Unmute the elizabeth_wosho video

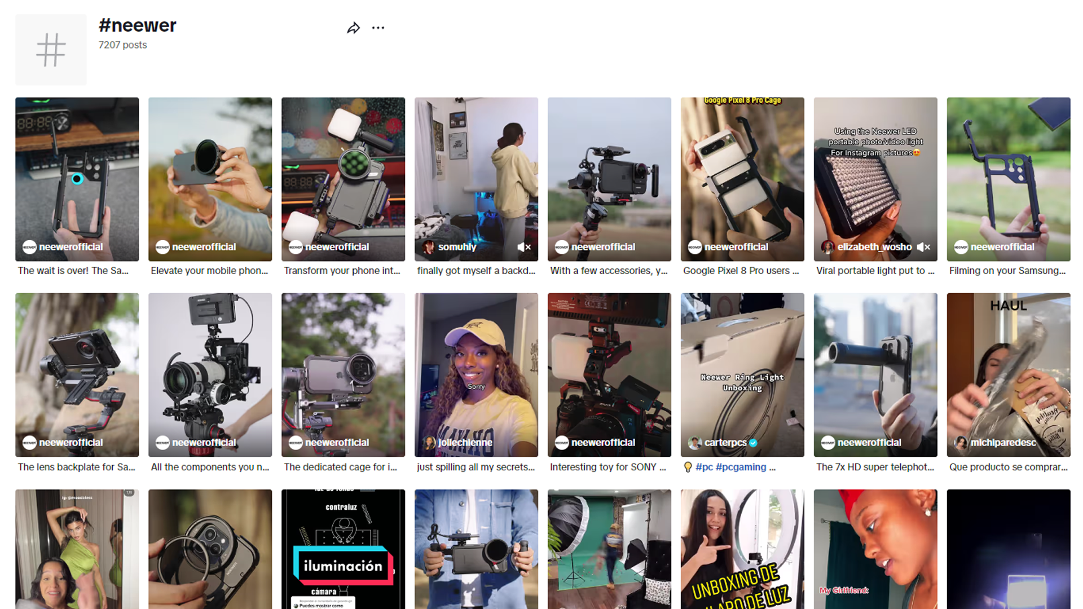click(923, 247)
